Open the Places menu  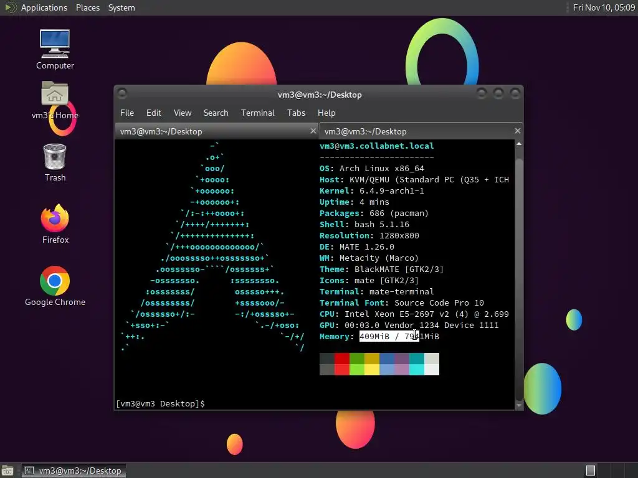tap(87, 7)
